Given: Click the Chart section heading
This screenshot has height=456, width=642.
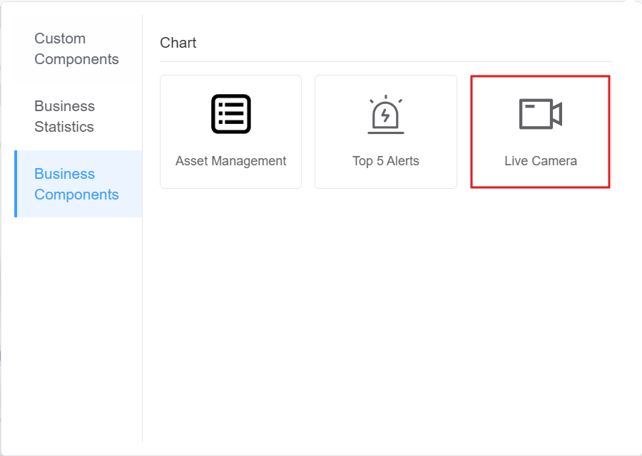Looking at the screenshot, I should click(x=178, y=43).
